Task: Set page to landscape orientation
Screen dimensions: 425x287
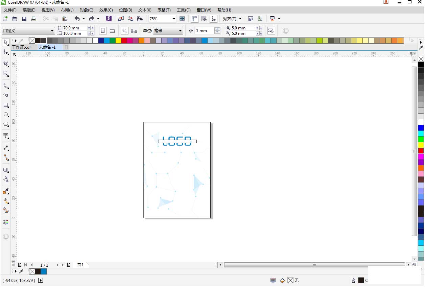Action: [x=112, y=31]
